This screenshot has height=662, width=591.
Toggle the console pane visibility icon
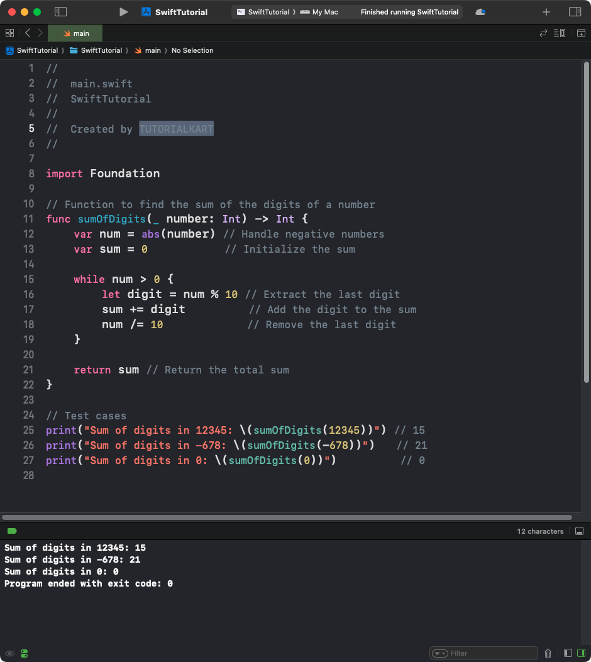pos(579,531)
